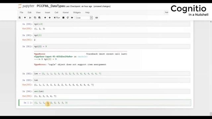Click the scrollbar up arrow
This screenshot has height=119, width=212.
[x=211, y=22]
